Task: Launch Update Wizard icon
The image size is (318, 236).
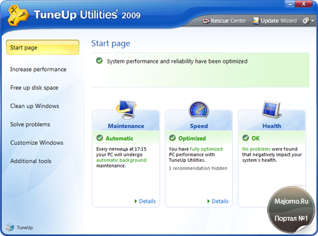Action: tap(256, 21)
